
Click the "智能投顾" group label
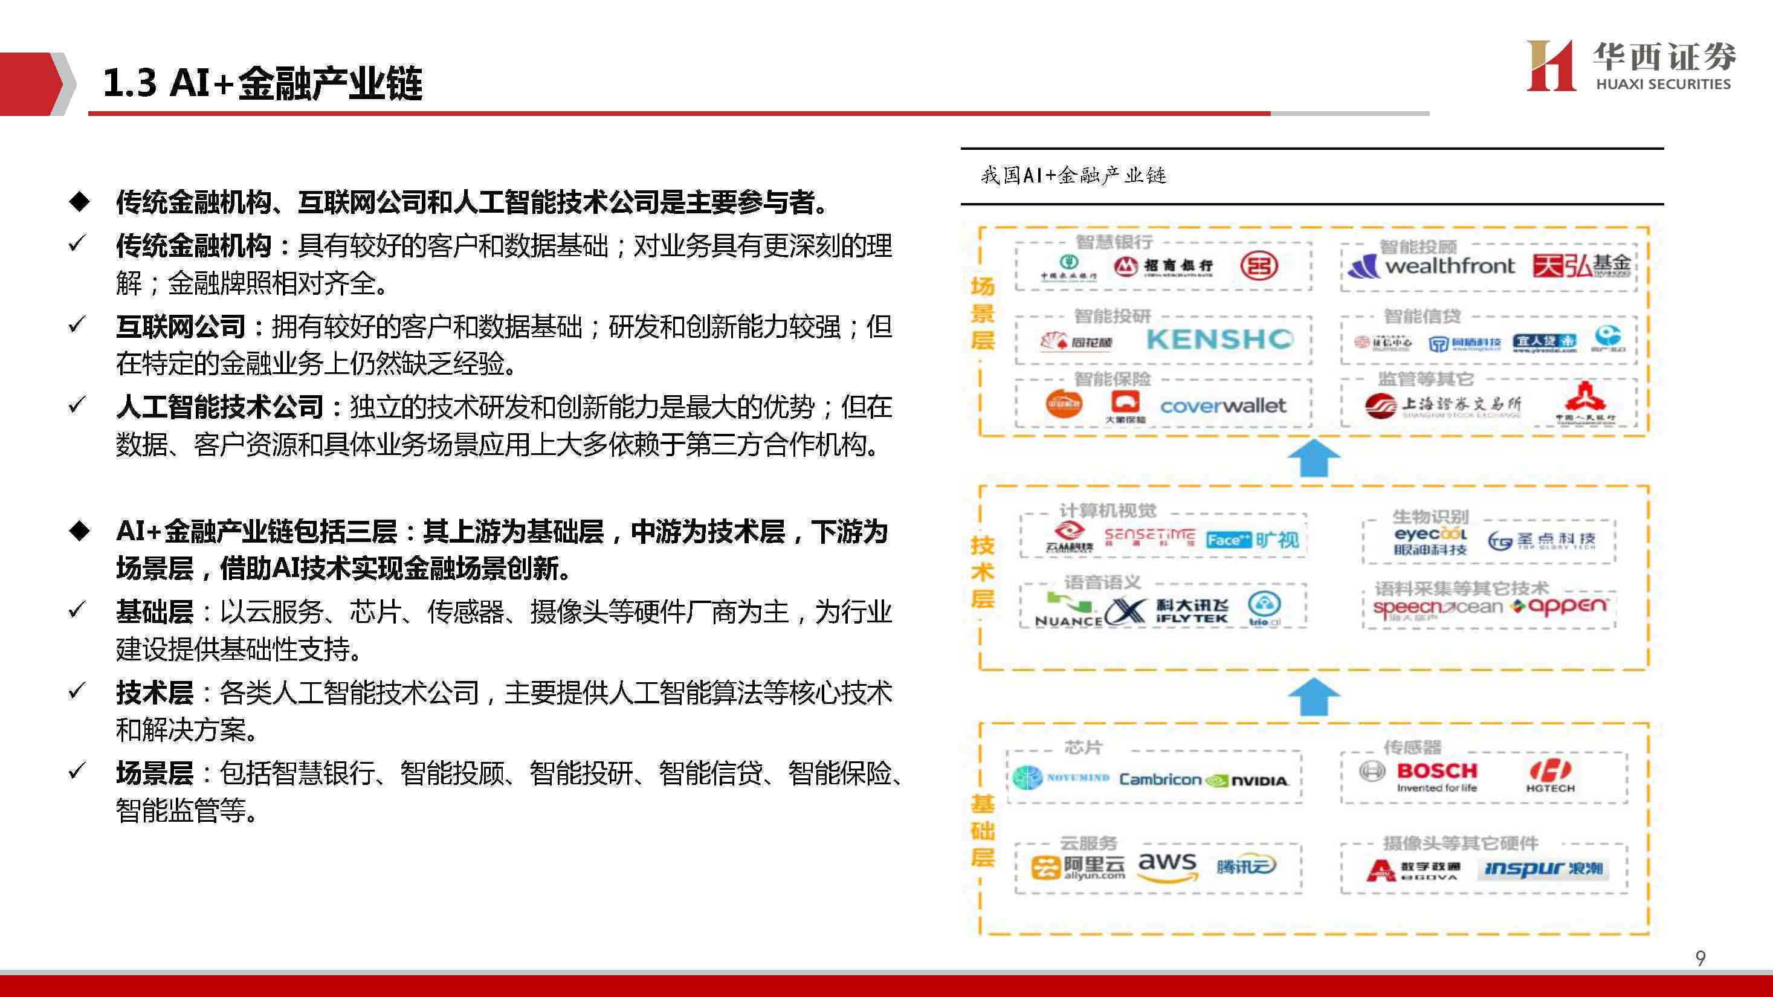click(1418, 247)
